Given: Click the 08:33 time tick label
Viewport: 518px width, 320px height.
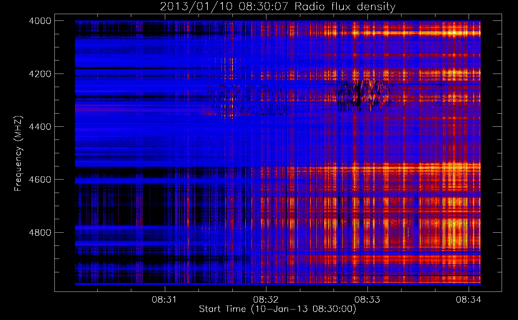Looking at the screenshot, I should click(x=367, y=300).
